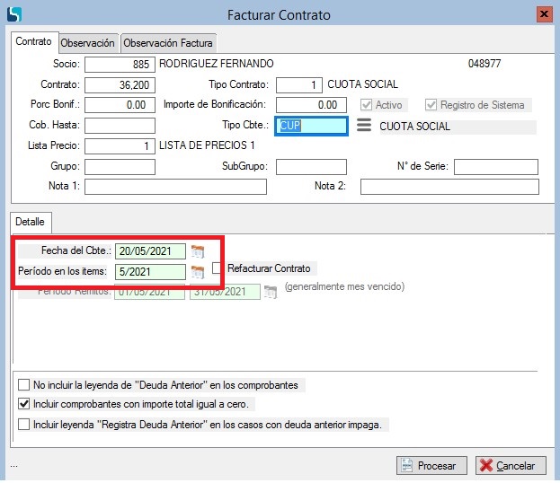Screen dimensions: 560x483
Task: Check No incluir la leyenda de Deuda Anterior
Action: tap(24, 385)
